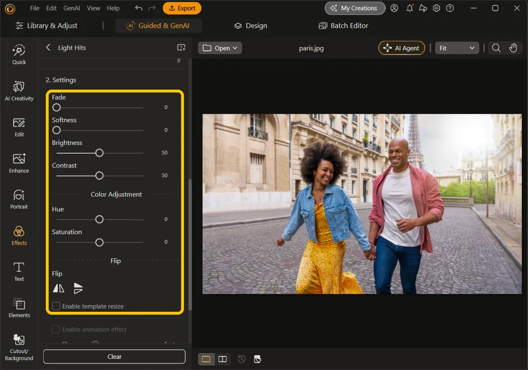
Task: Open the Text tool panel
Action: pyautogui.click(x=19, y=272)
